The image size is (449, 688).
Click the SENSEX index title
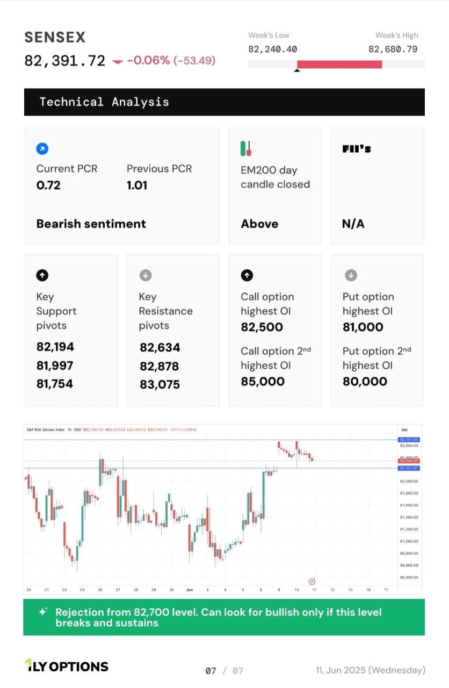pyautogui.click(x=55, y=37)
